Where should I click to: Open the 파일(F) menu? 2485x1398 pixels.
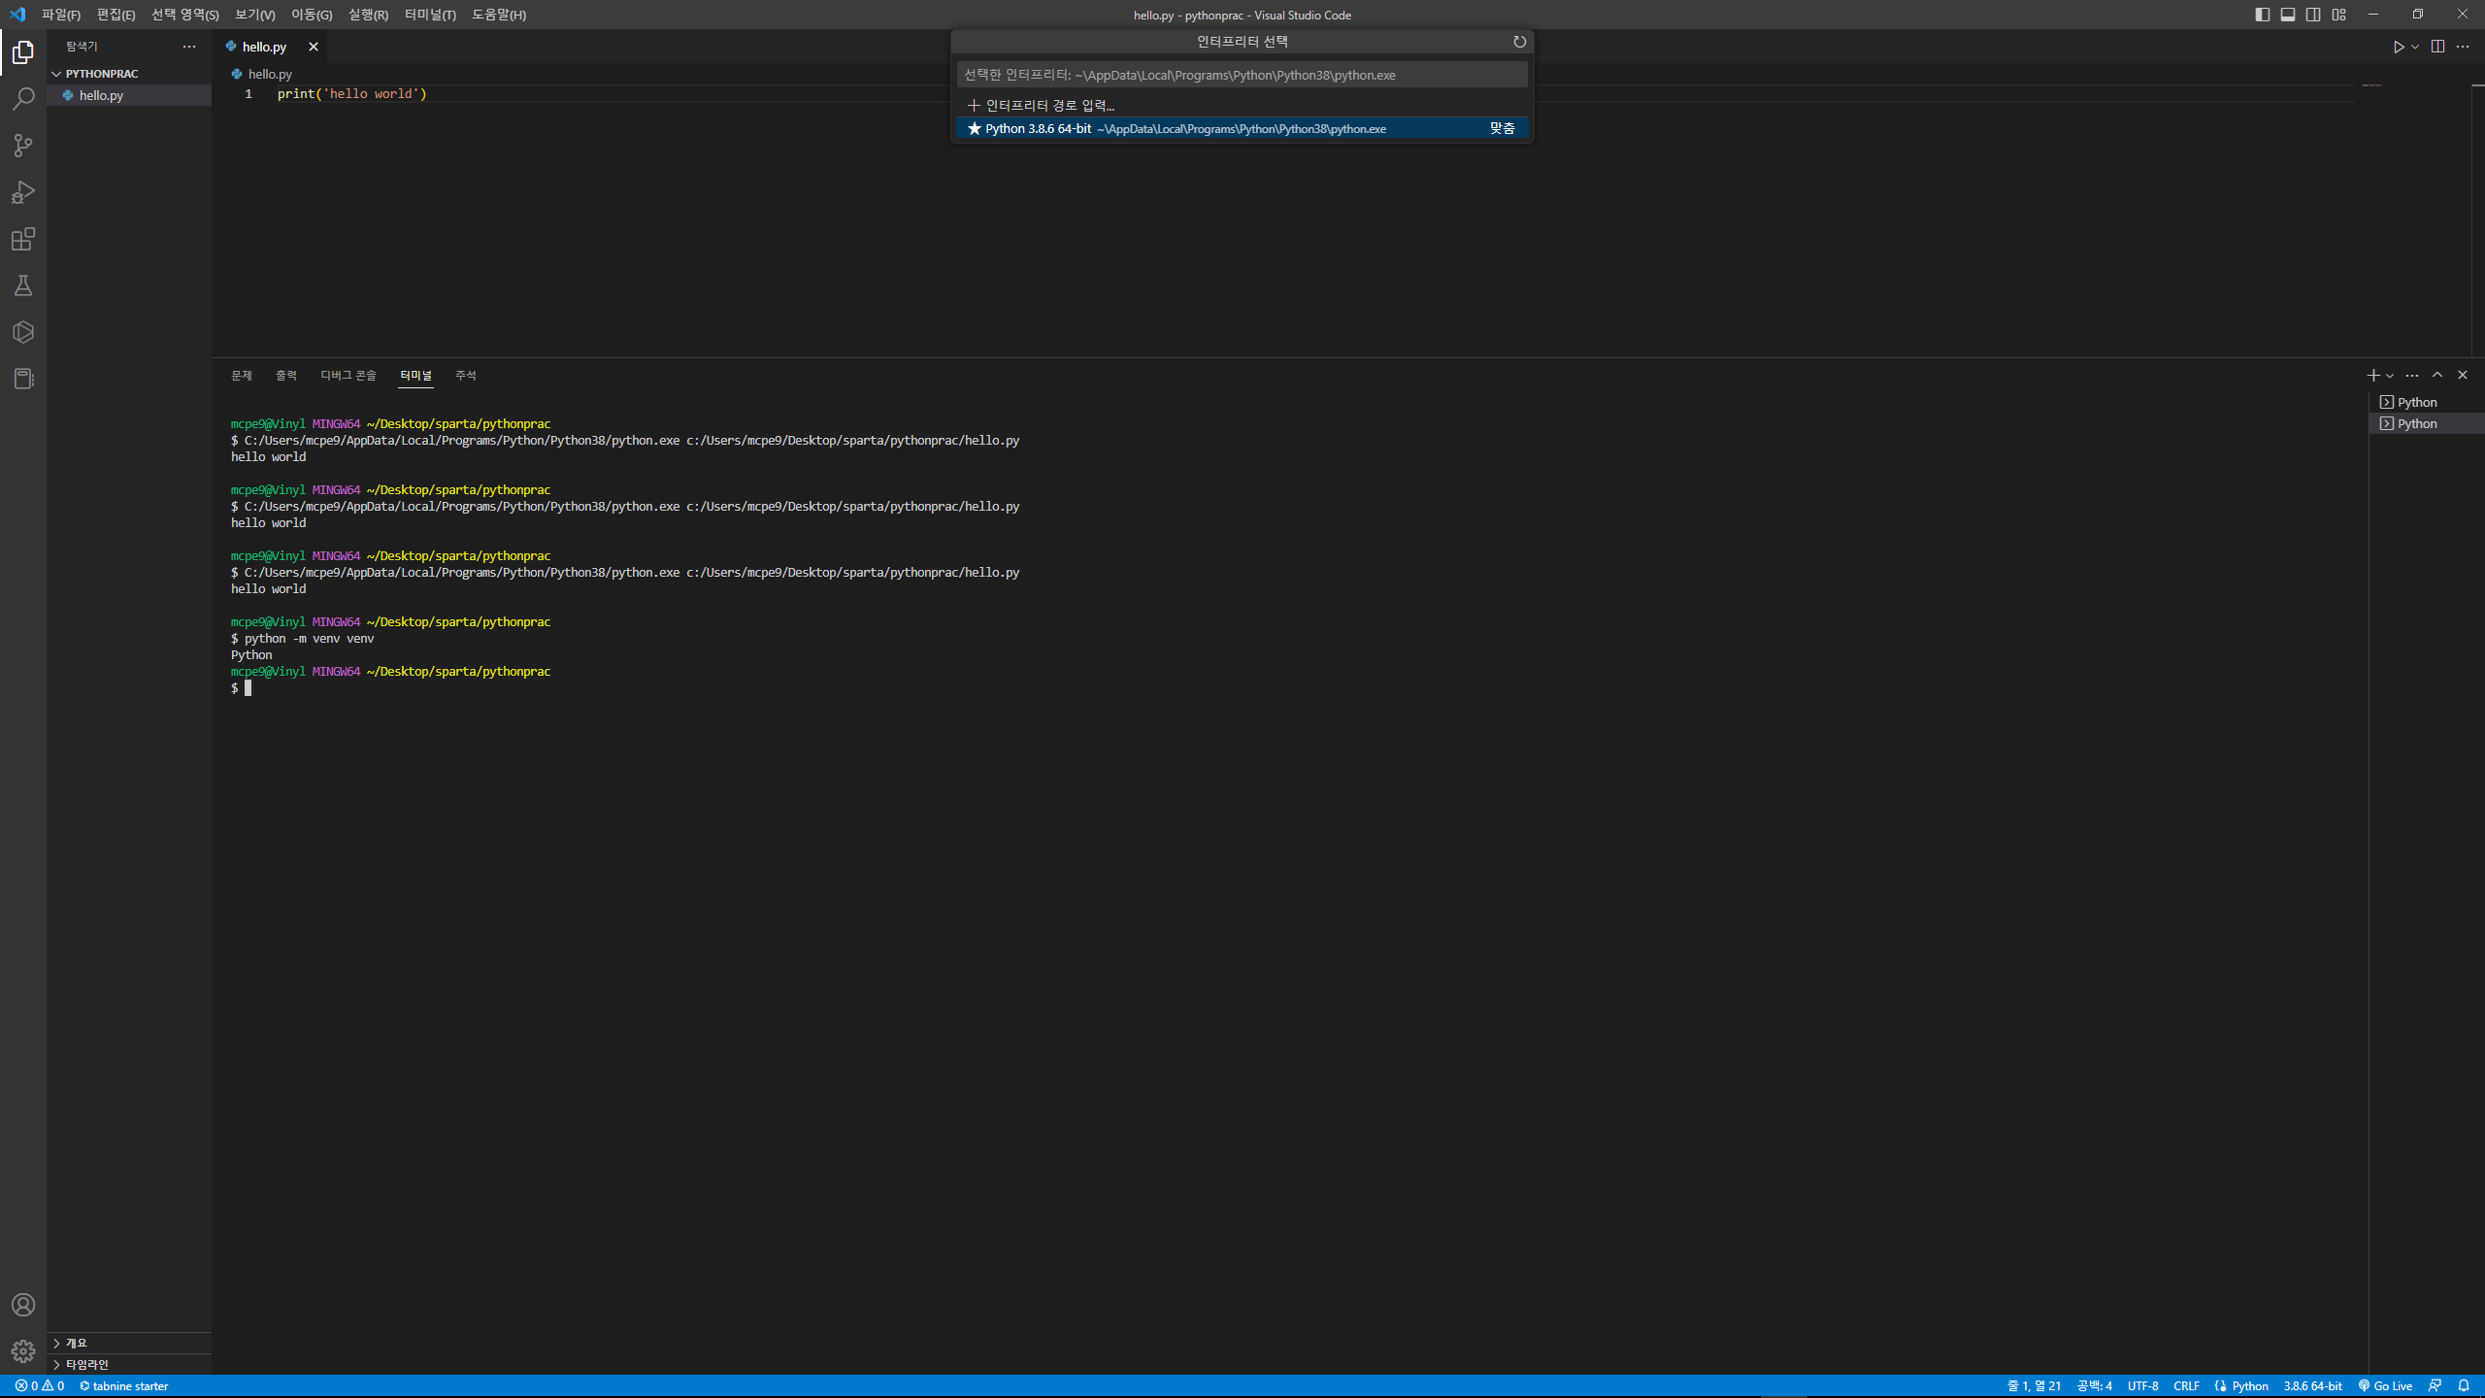(x=61, y=15)
